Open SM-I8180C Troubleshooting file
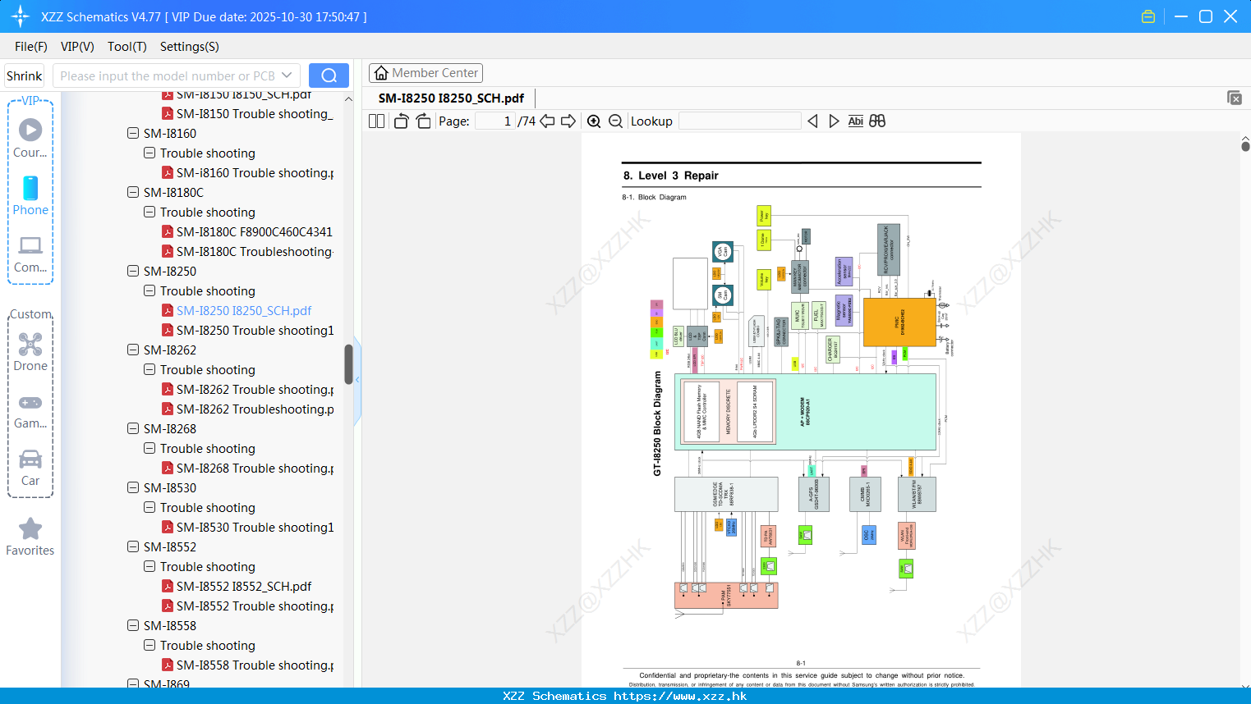Viewport: 1251px width, 704px height. click(x=255, y=251)
